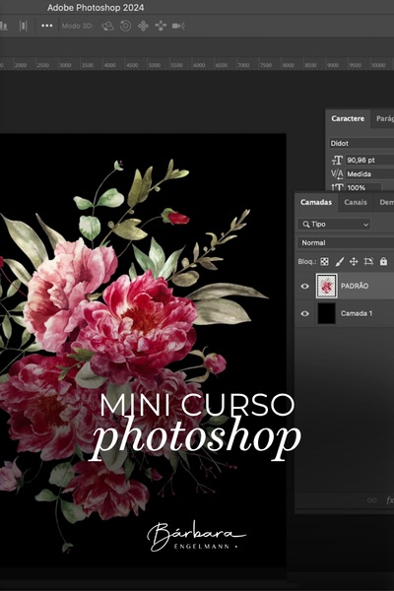Image resolution: width=394 pixels, height=591 pixels.
Task: Toggle lock transparent pixels checkerboard icon
Action: coord(324,262)
